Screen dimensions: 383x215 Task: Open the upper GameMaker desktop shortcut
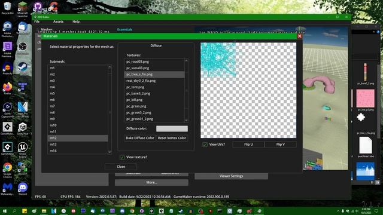coord(7,128)
